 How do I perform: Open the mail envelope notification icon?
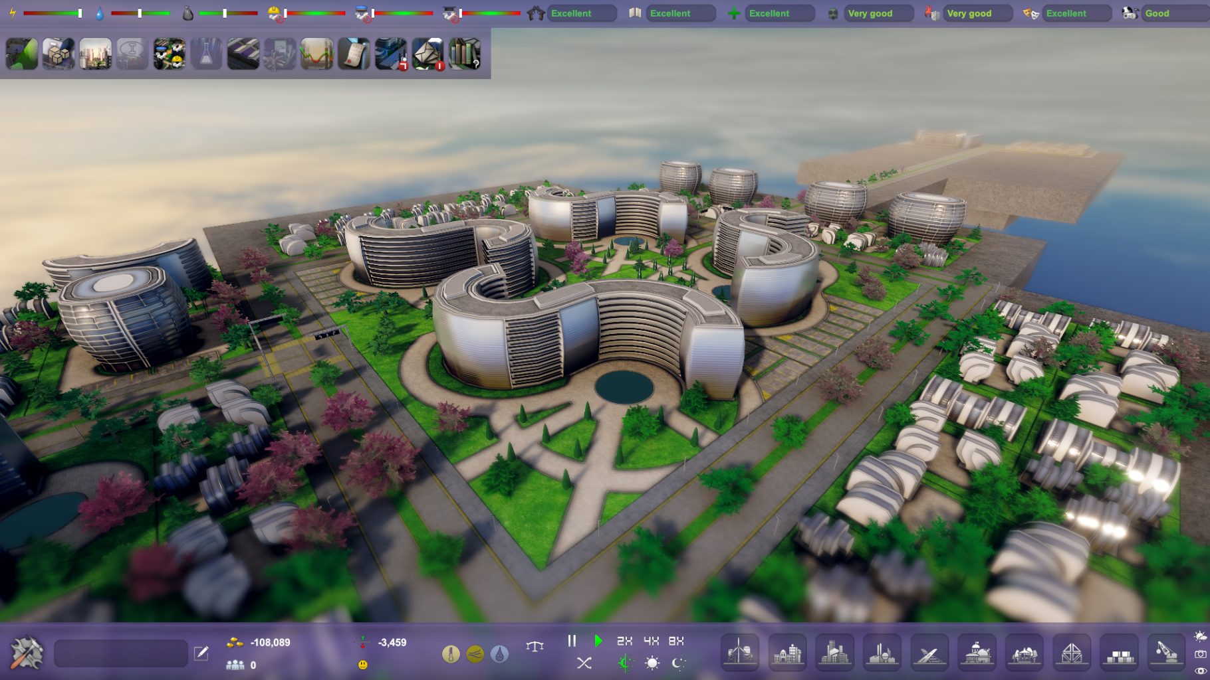click(427, 54)
